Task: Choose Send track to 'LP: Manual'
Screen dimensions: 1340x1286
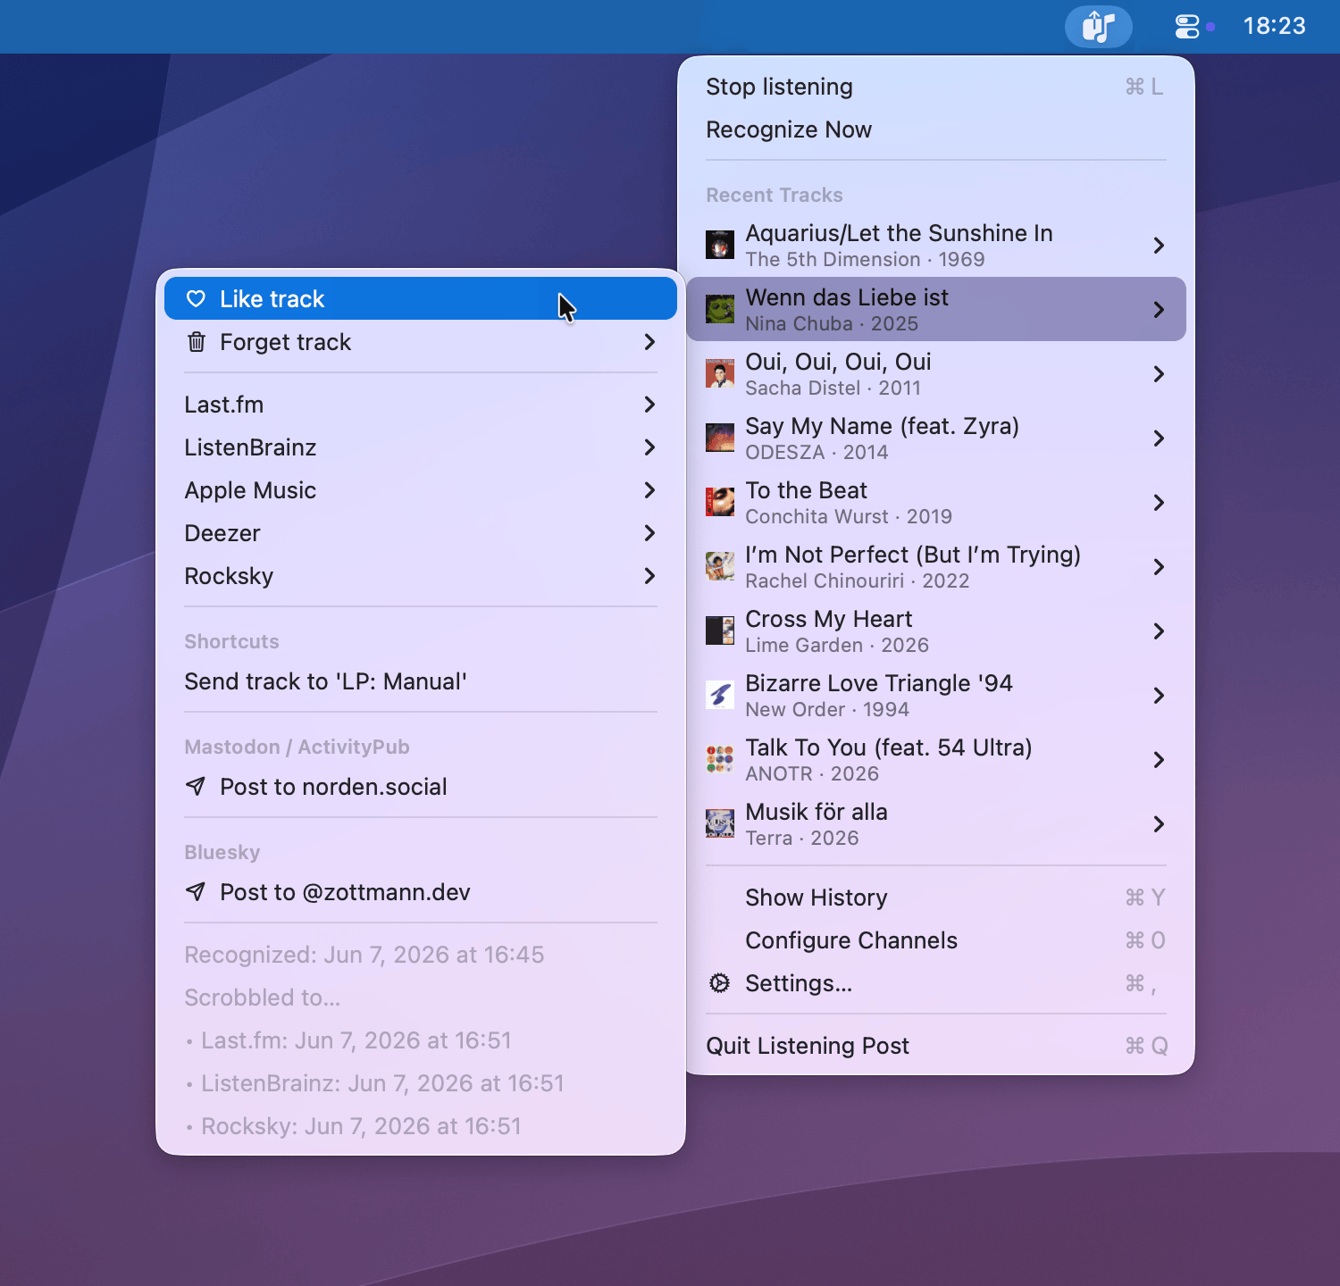Action: [421, 681]
